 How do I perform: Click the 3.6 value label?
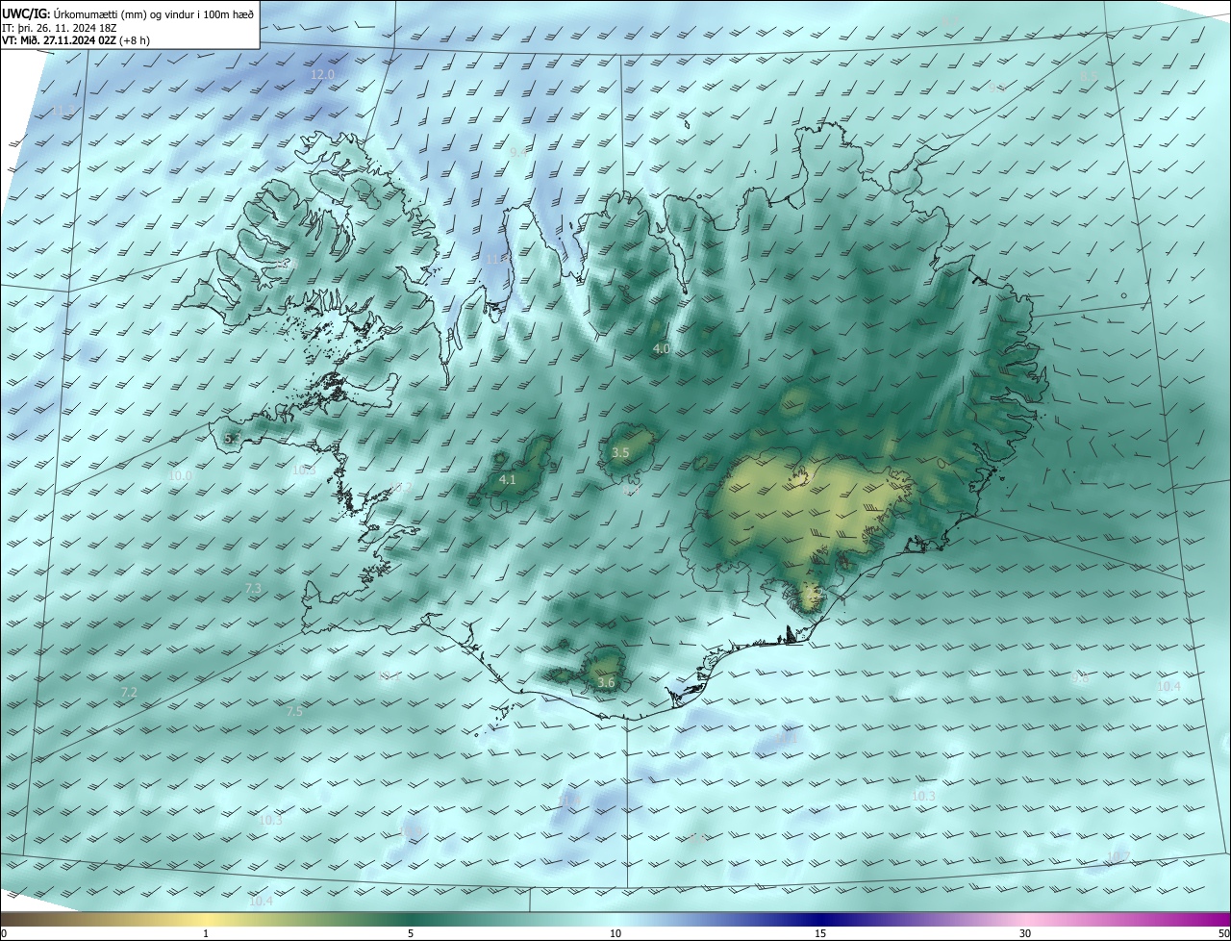point(606,682)
